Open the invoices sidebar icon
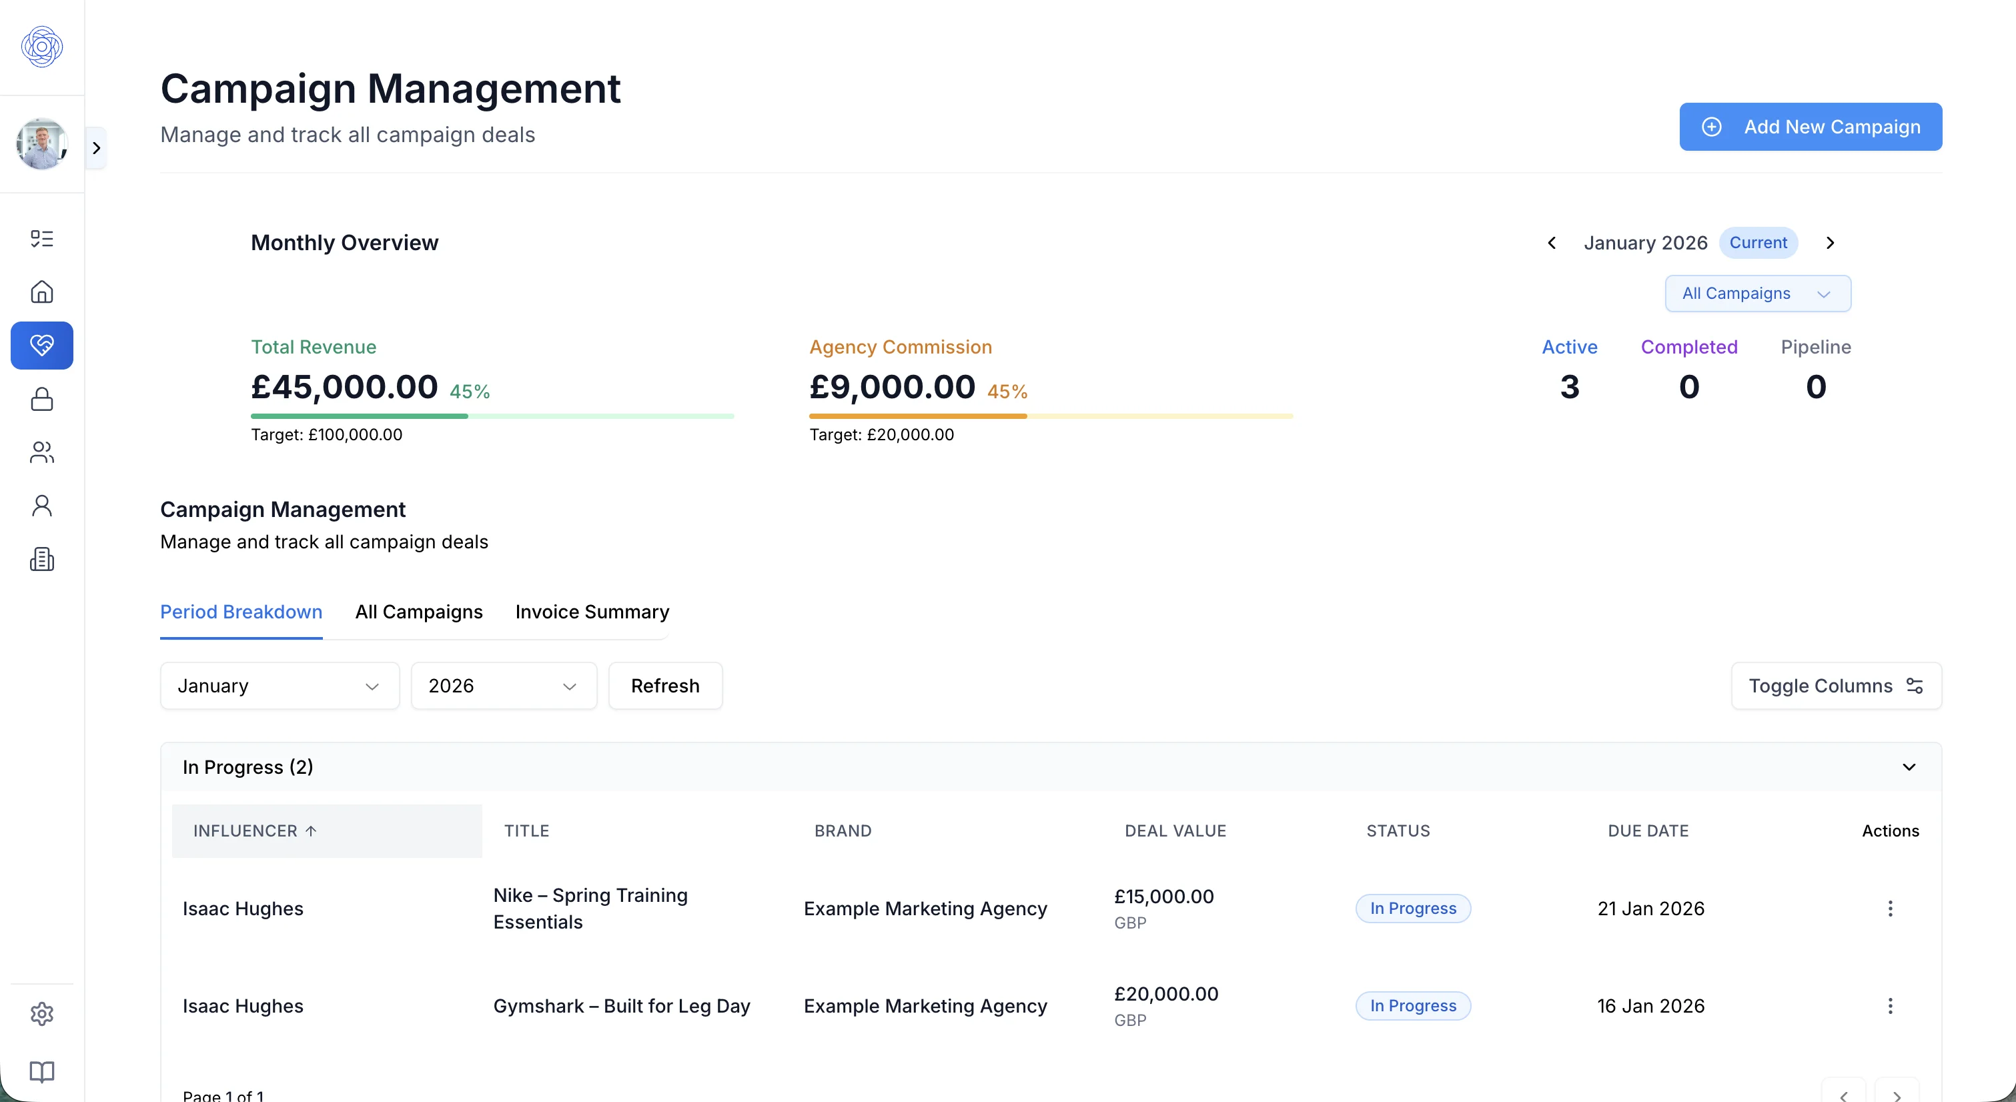Image resolution: width=2016 pixels, height=1102 pixels. click(41, 559)
